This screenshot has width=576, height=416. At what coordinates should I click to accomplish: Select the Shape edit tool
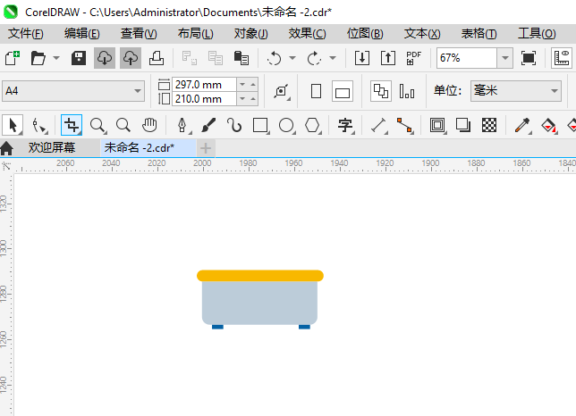tap(39, 125)
